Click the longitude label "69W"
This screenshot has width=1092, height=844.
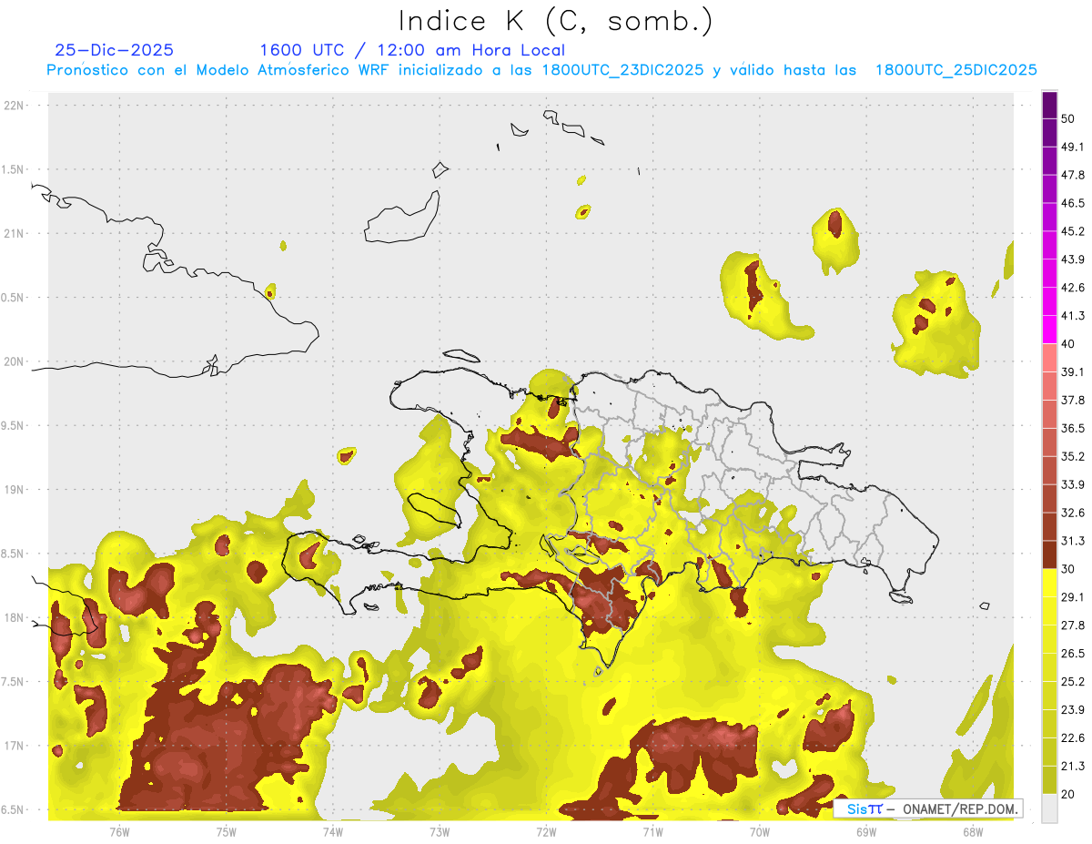tap(866, 831)
